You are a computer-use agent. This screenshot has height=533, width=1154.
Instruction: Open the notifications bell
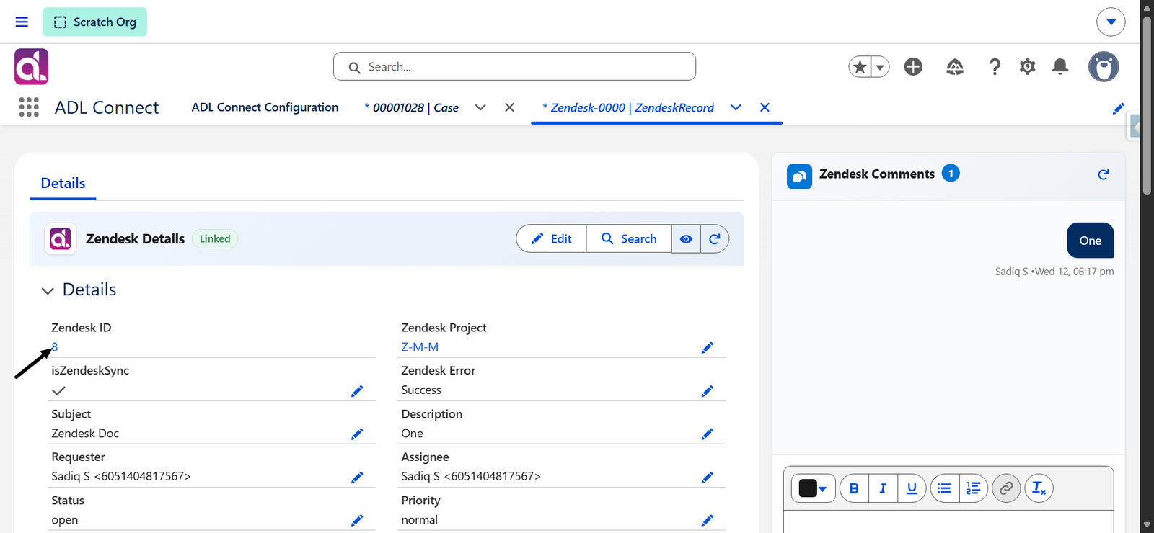(x=1060, y=66)
